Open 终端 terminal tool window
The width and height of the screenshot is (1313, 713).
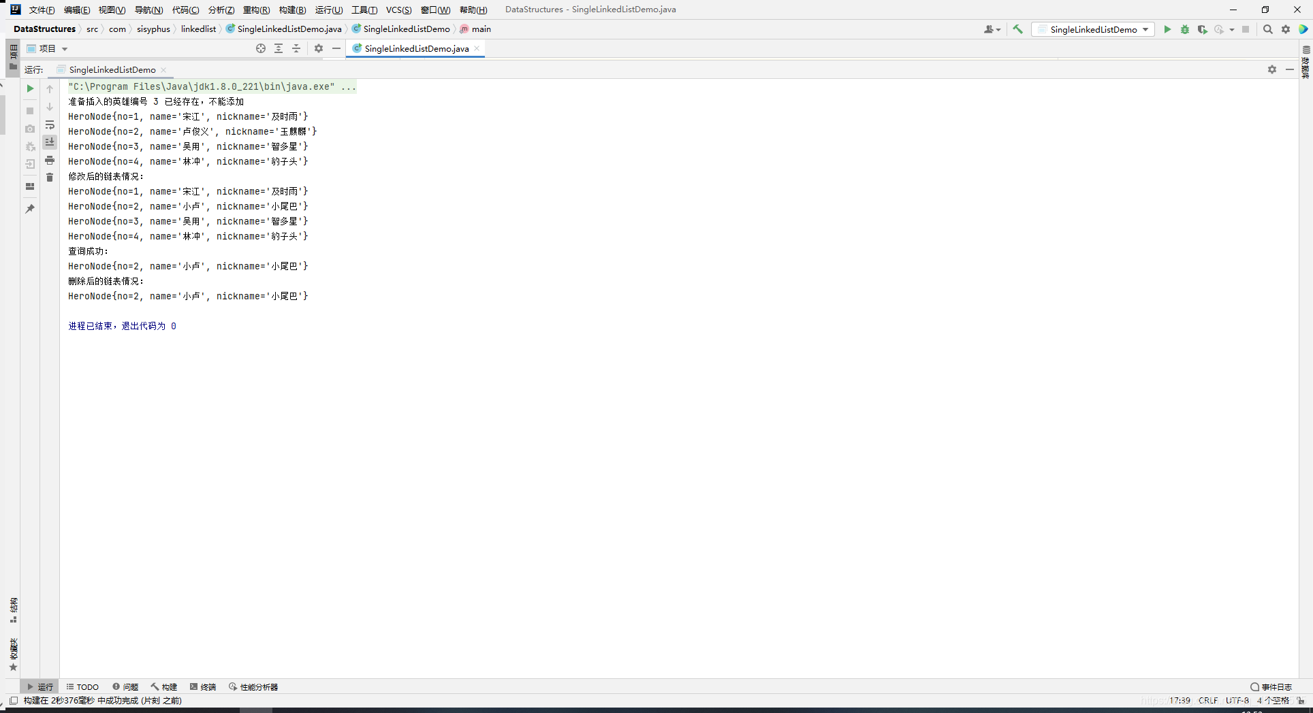point(203,686)
